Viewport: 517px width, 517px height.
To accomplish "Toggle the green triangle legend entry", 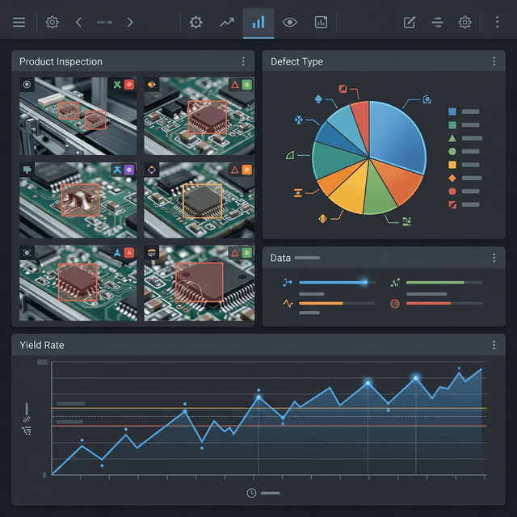I will click(x=452, y=138).
